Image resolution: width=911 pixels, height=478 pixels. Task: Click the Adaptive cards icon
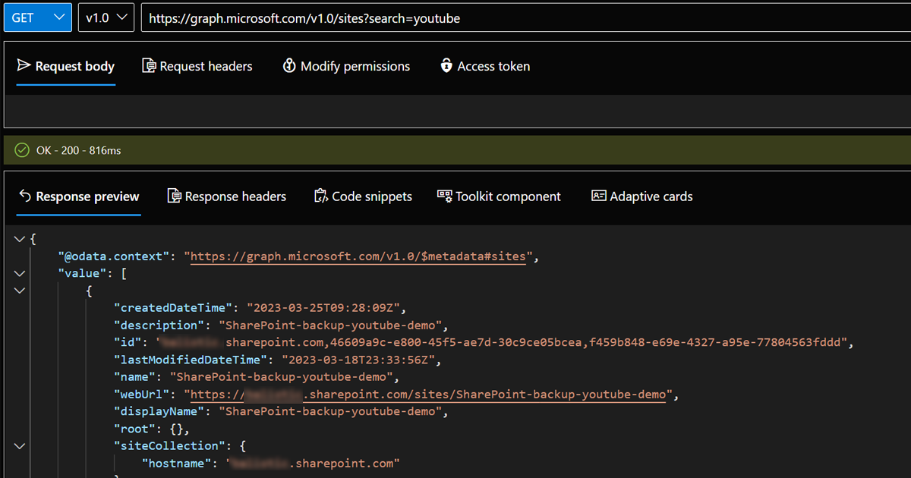click(599, 196)
